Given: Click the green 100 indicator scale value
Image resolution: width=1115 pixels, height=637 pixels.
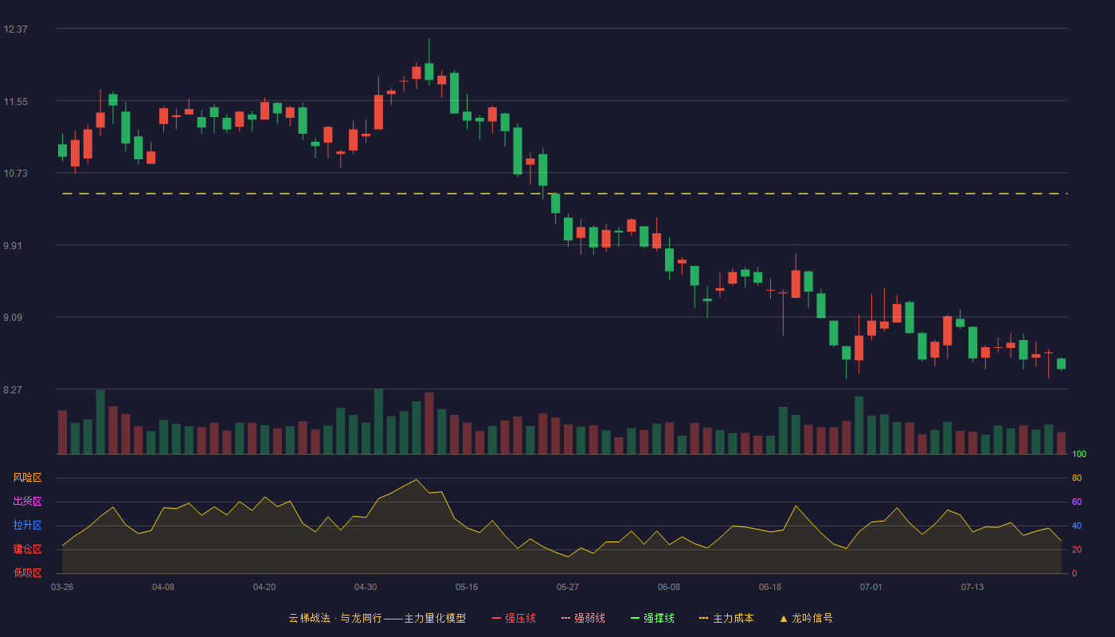Looking at the screenshot, I should click(x=1079, y=455).
